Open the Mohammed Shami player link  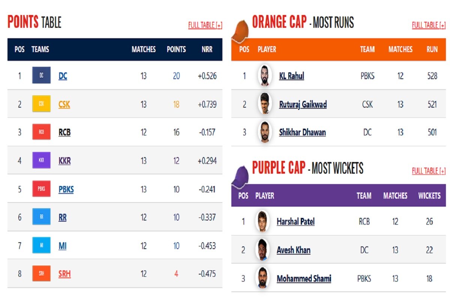pos(304,279)
